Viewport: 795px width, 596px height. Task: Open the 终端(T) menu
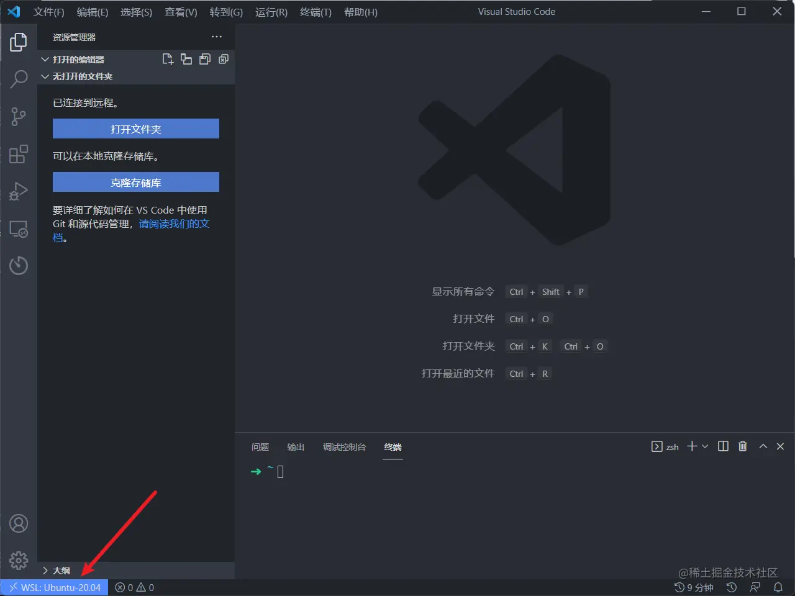316,12
